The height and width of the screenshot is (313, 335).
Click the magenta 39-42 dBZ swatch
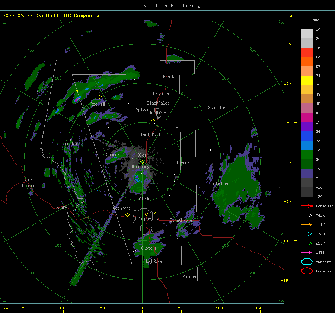tap(307, 118)
